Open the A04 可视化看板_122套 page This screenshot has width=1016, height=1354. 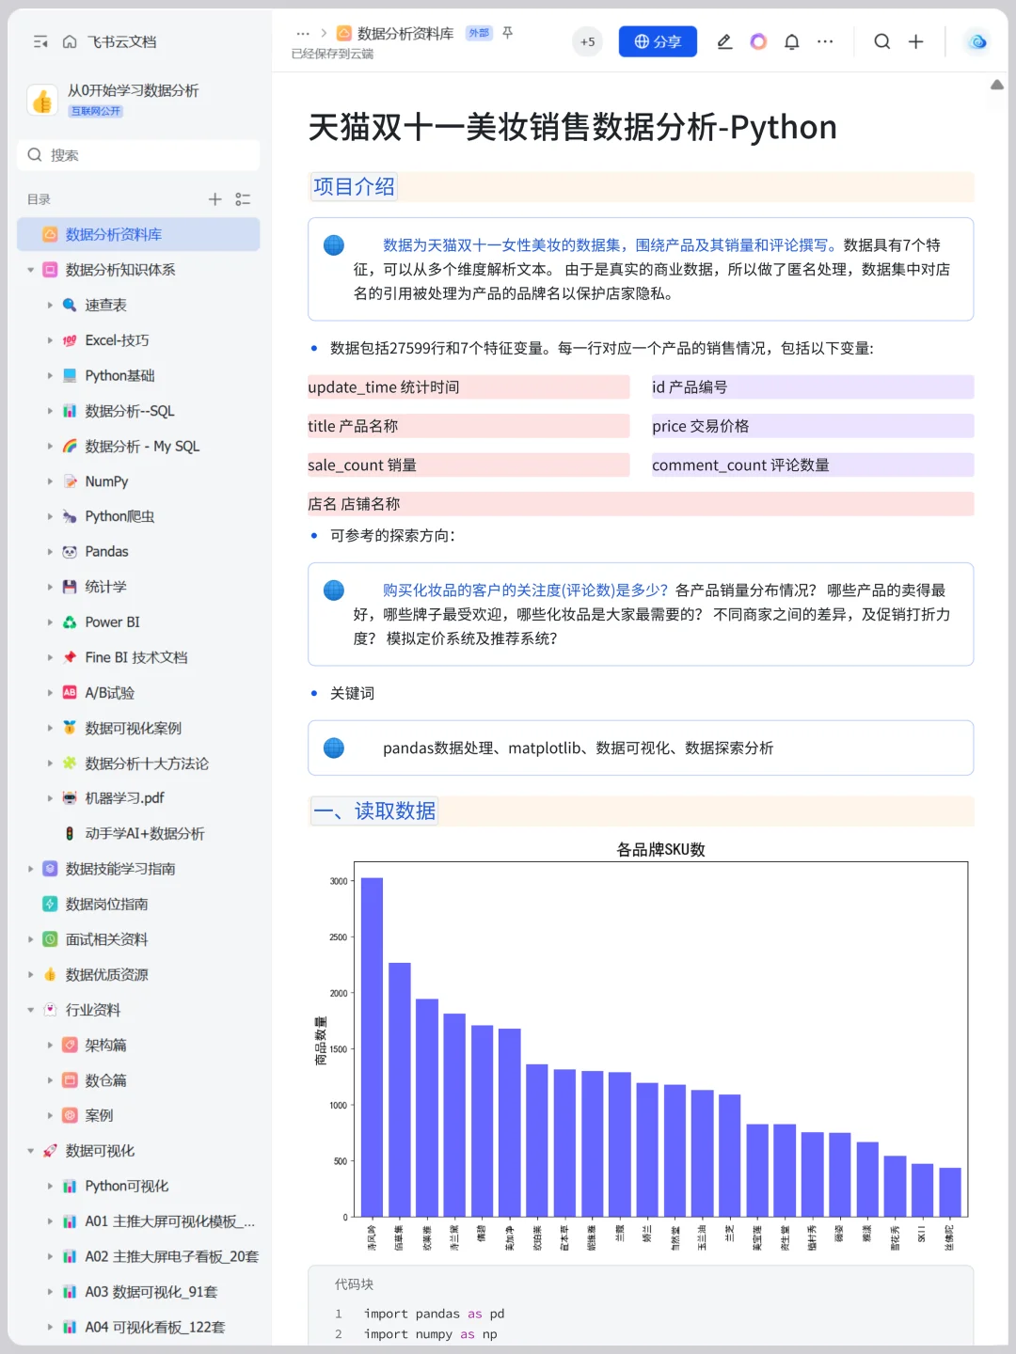tap(155, 1328)
